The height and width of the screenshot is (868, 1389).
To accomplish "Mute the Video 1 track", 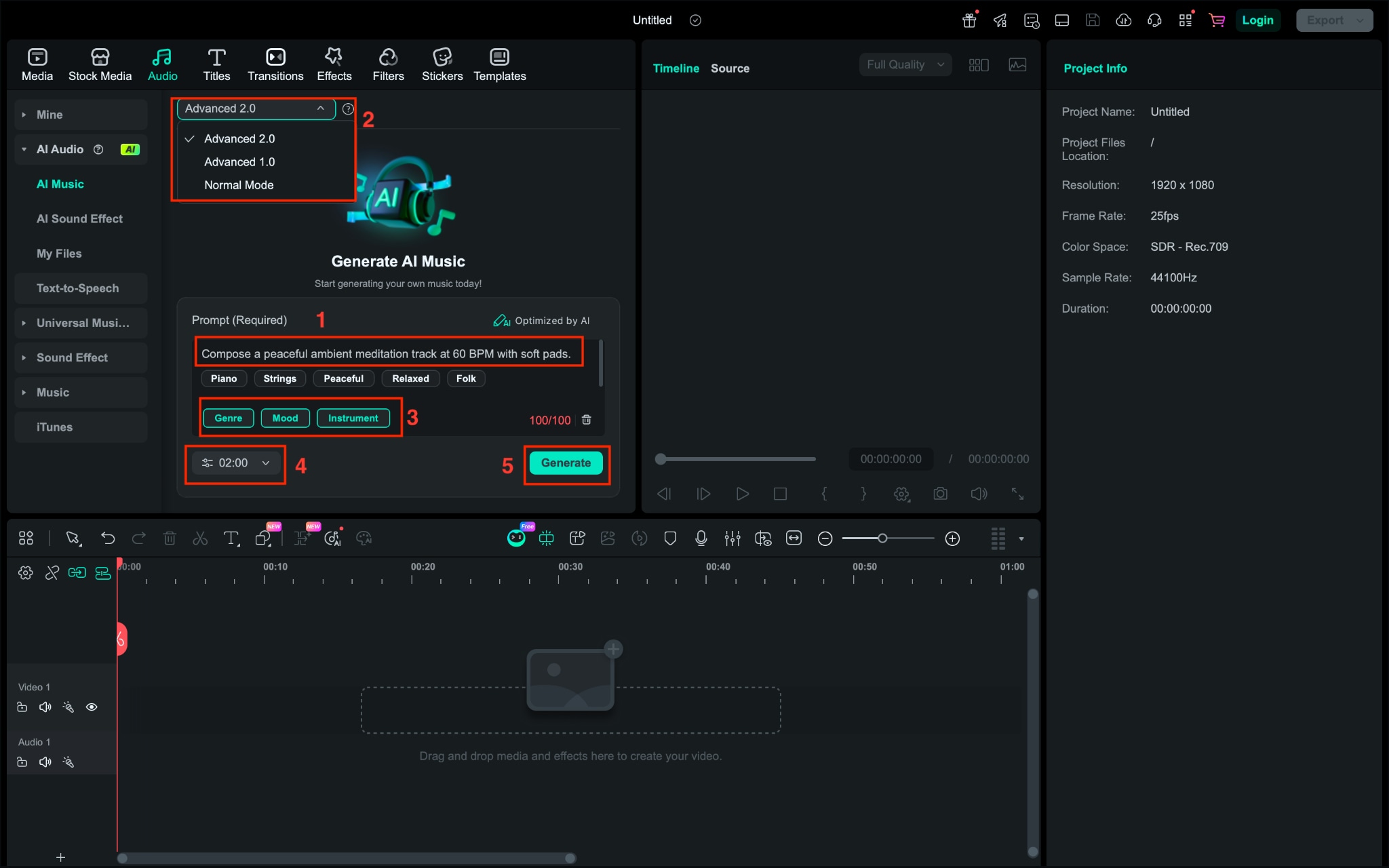I will pyautogui.click(x=45, y=707).
